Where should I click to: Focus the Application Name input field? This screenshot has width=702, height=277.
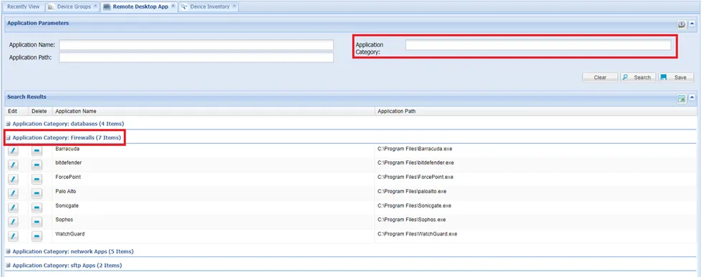(x=196, y=45)
